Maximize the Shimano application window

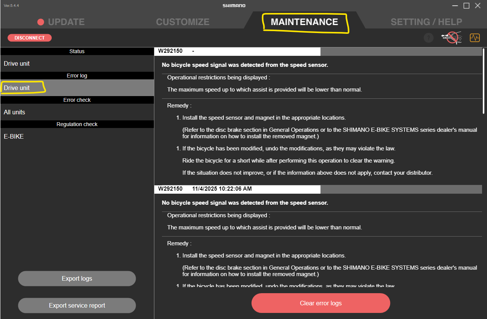click(x=466, y=6)
